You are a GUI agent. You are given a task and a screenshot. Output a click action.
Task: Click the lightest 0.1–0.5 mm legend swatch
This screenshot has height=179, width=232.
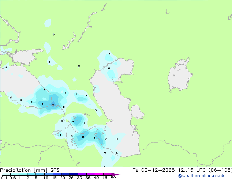pyautogui.click(x=6, y=174)
